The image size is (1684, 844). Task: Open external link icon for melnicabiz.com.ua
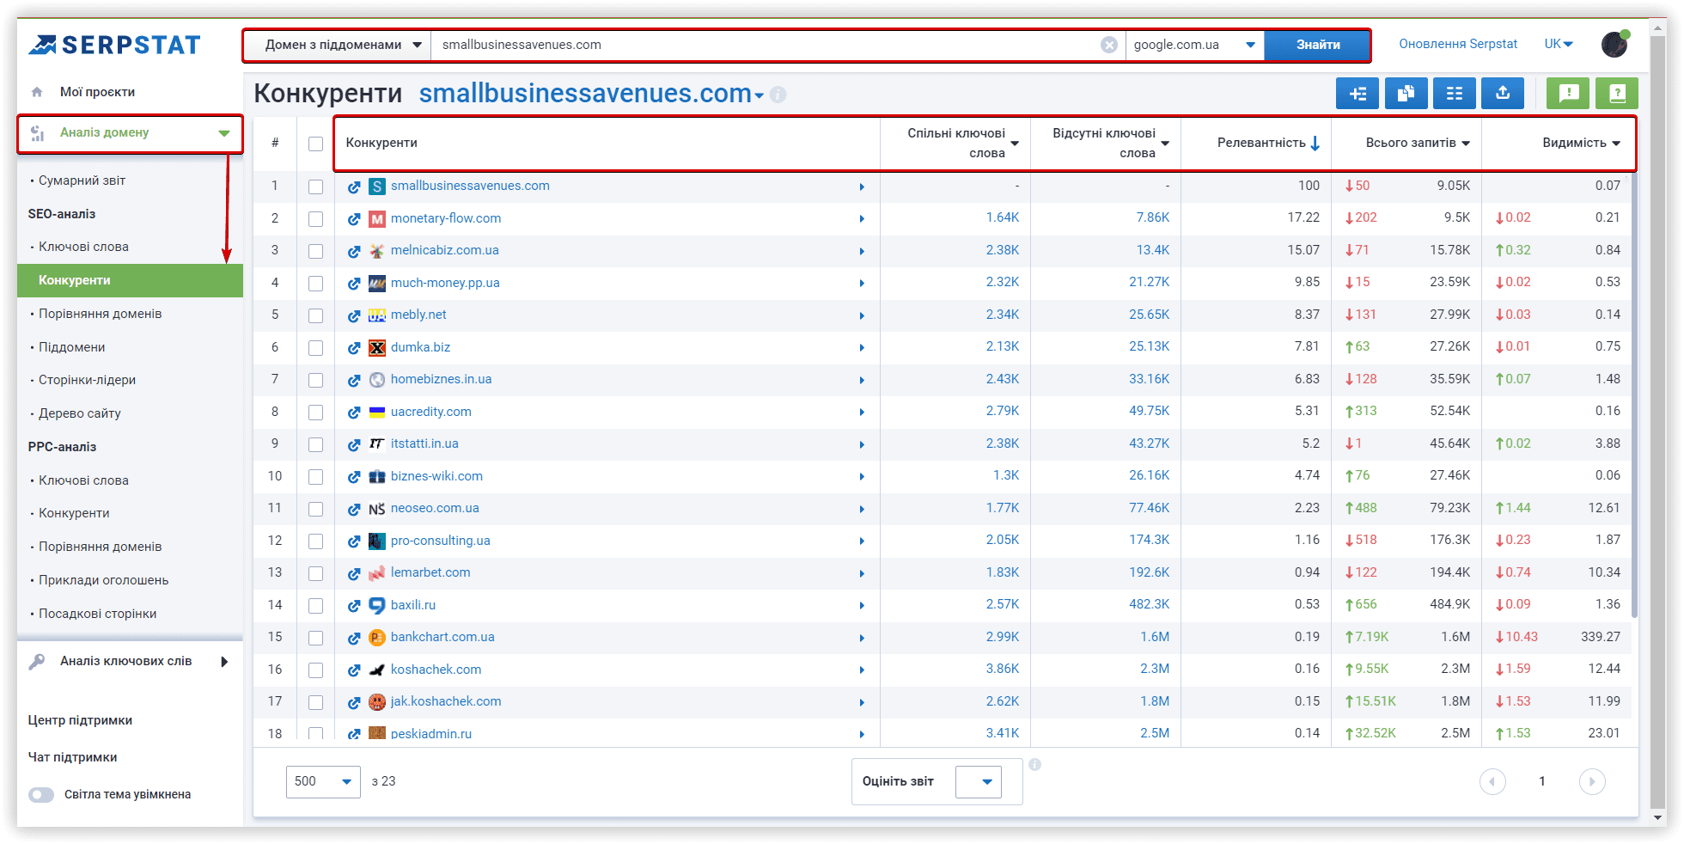pos(353,251)
